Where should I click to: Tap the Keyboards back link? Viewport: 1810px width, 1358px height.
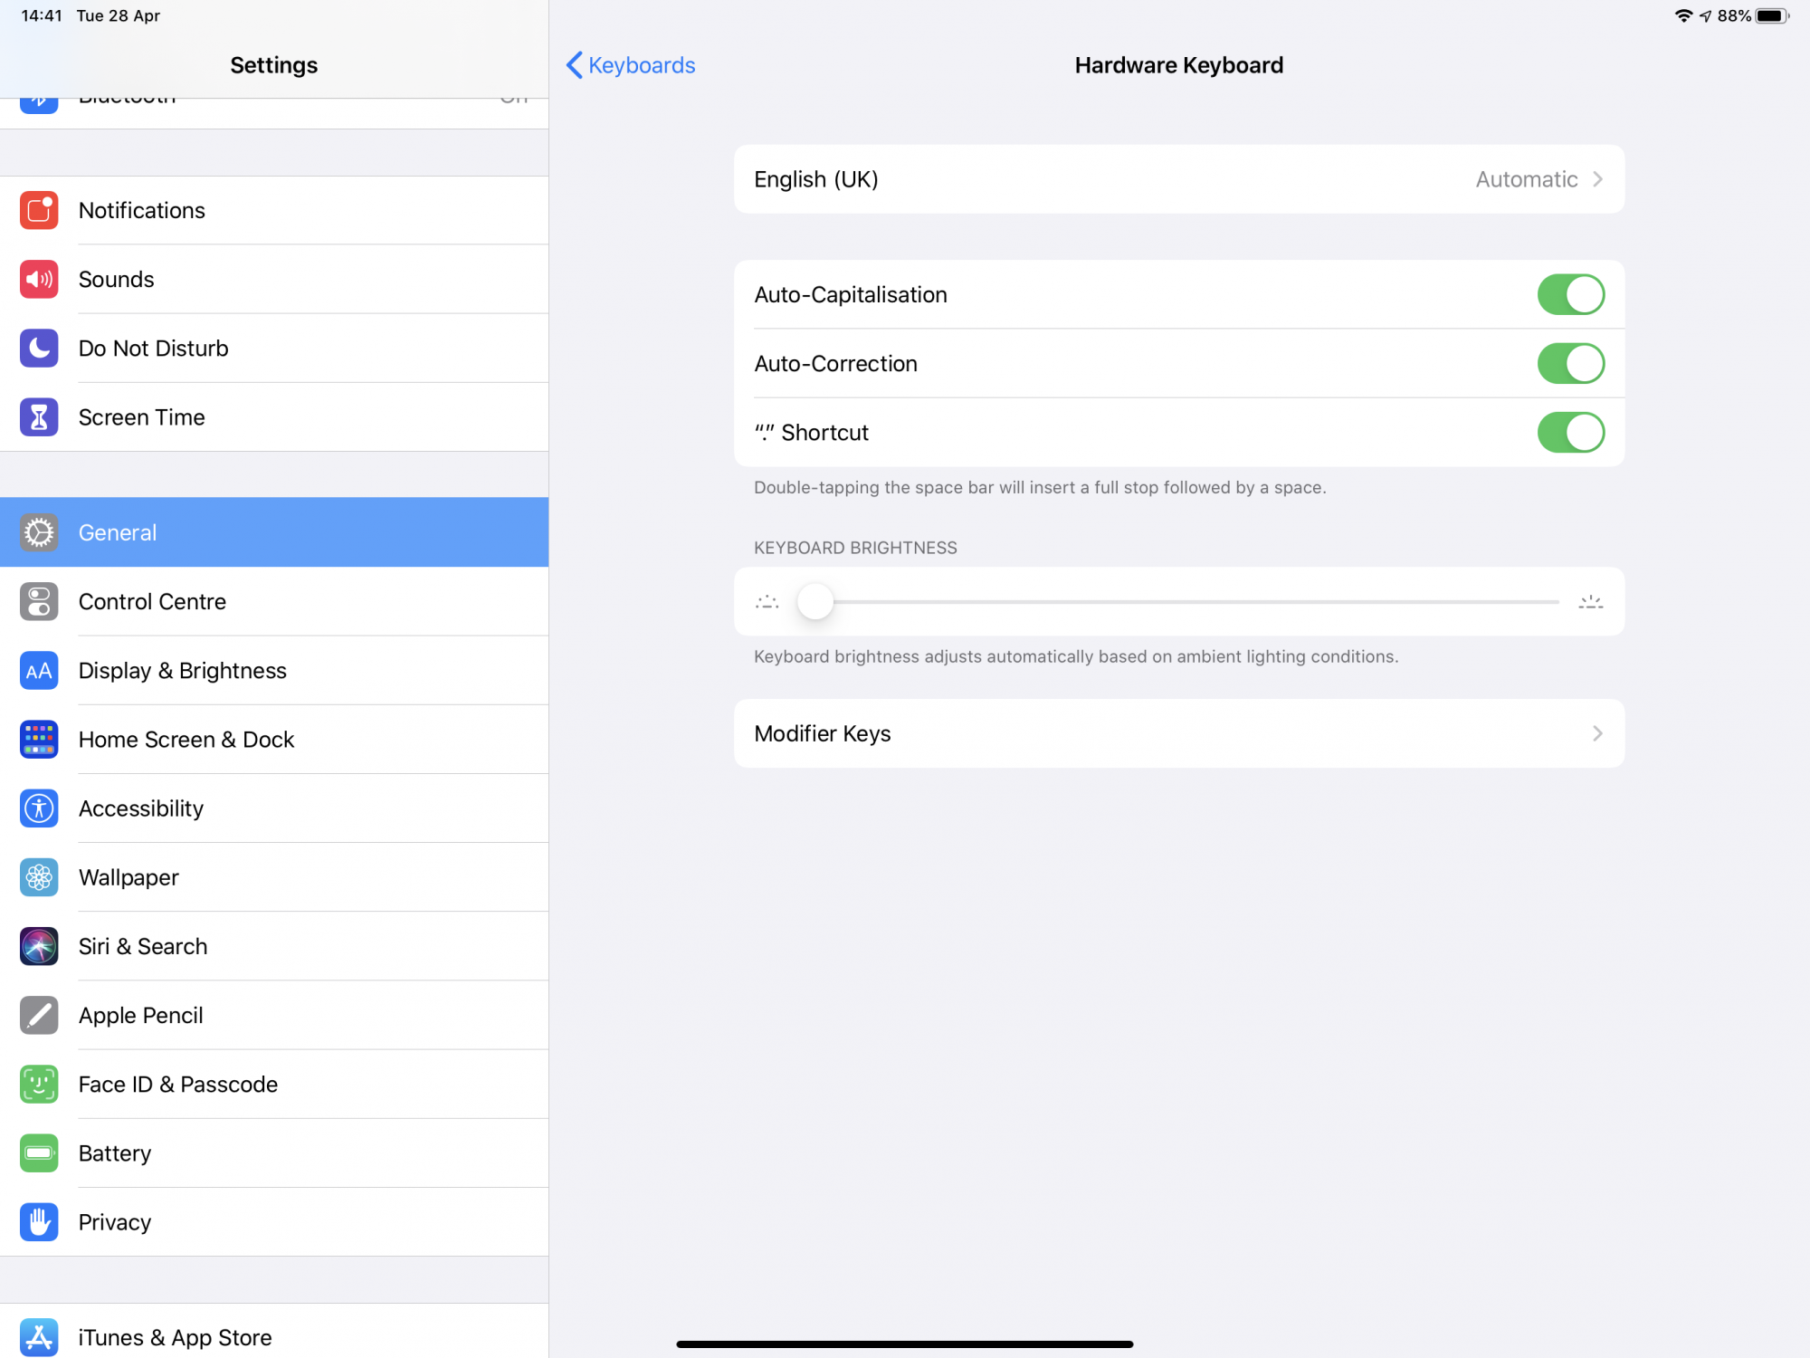pos(642,65)
